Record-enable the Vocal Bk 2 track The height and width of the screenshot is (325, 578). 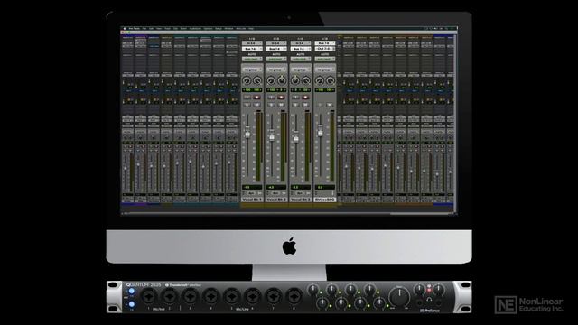[281, 97]
